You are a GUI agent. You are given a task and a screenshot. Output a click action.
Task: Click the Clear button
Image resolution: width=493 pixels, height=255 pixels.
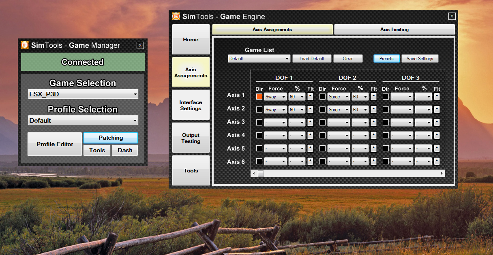pos(348,59)
